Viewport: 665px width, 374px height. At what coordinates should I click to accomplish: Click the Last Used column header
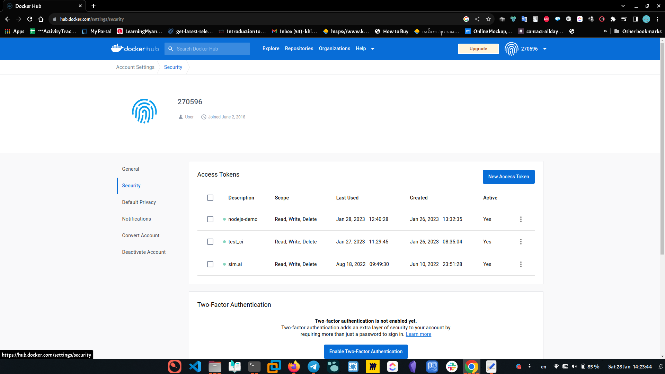point(347,198)
